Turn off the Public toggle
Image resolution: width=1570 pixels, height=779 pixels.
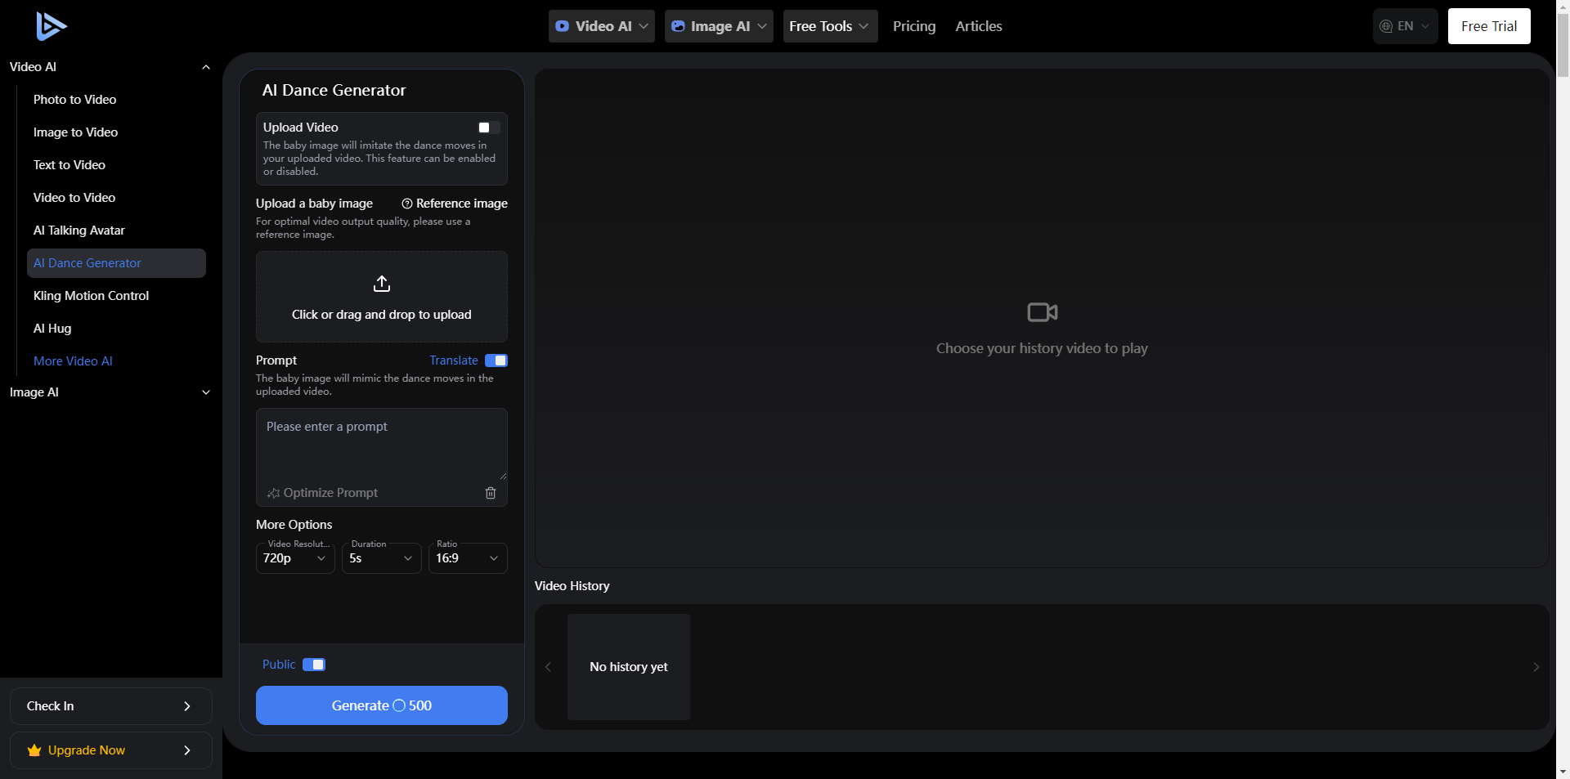(315, 665)
